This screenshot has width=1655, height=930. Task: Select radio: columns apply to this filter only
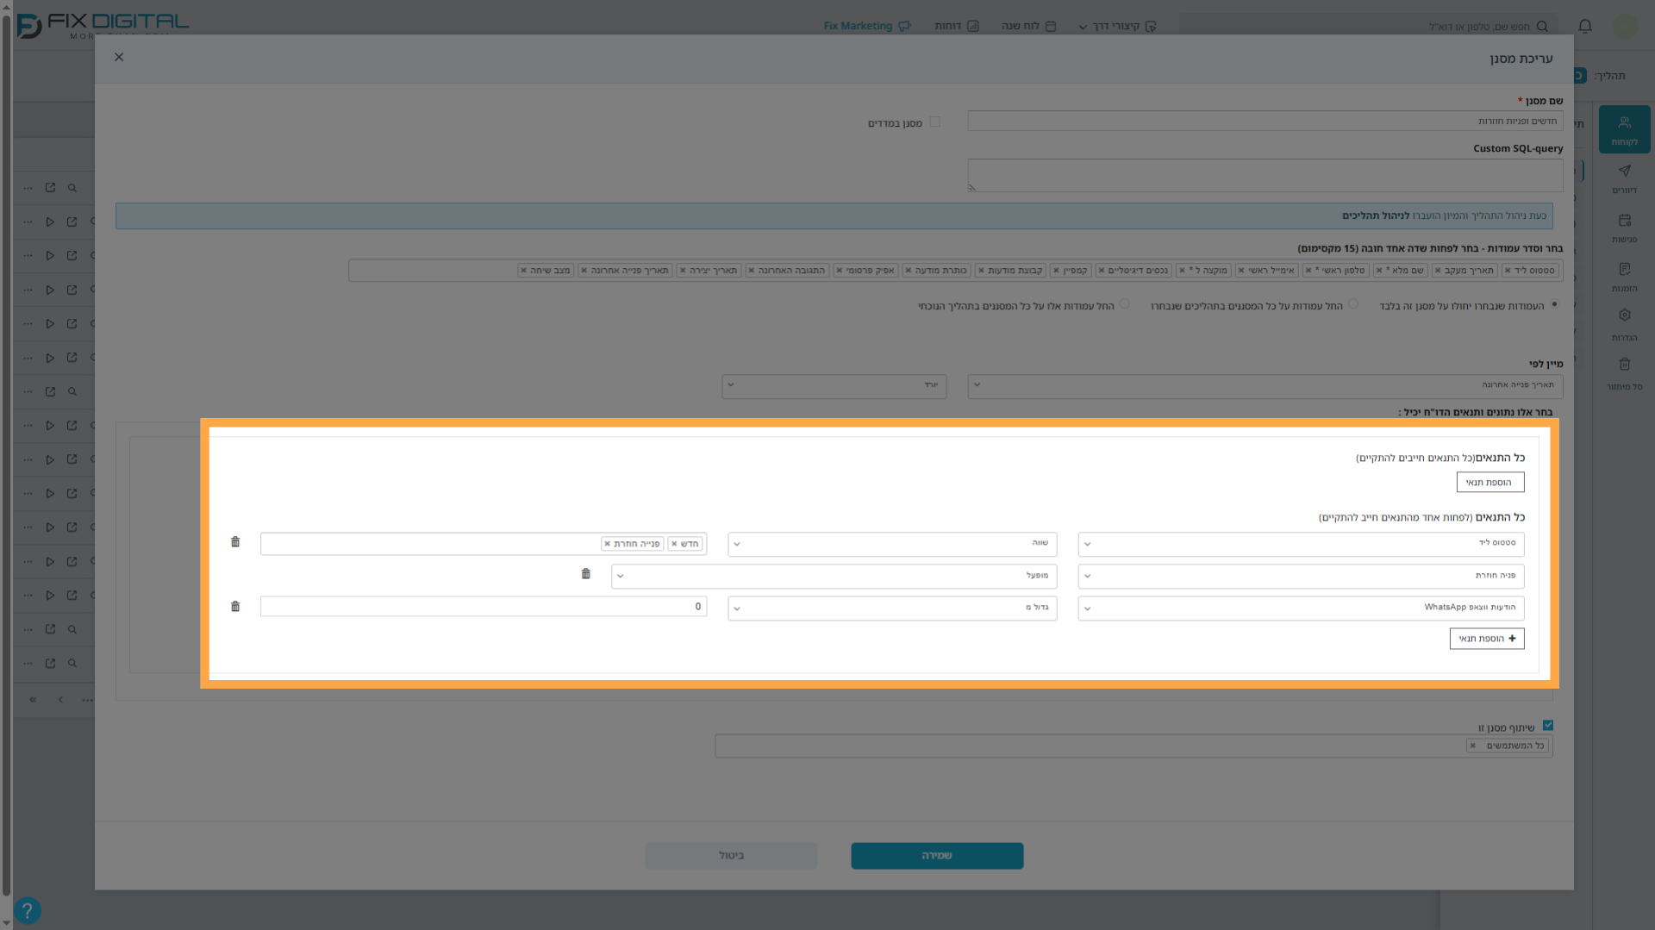click(x=1555, y=304)
